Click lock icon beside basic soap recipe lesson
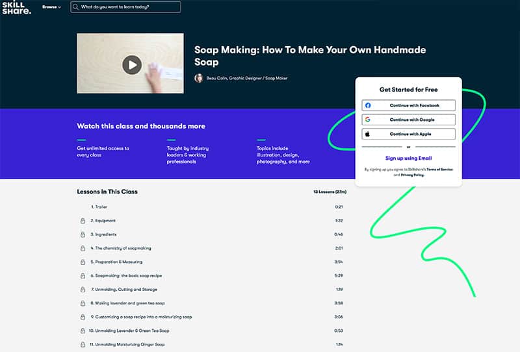This screenshot has width=520, height=352. pos(83,276)
